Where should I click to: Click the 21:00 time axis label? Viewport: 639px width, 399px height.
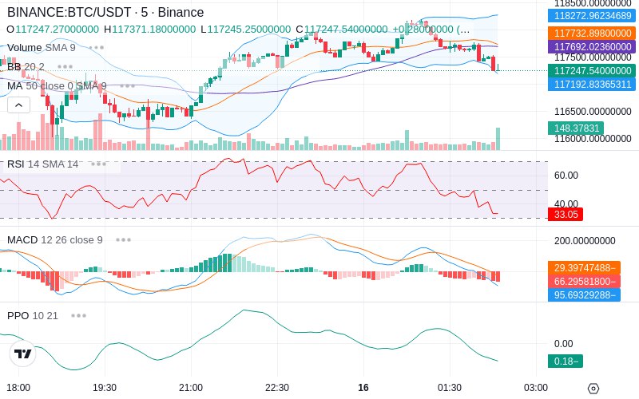click(x=191, y=388)
